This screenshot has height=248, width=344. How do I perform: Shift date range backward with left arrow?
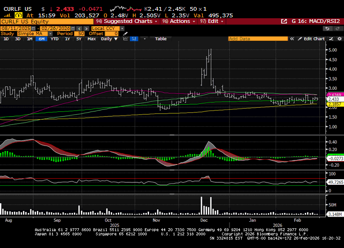click(x=79, y=29)
